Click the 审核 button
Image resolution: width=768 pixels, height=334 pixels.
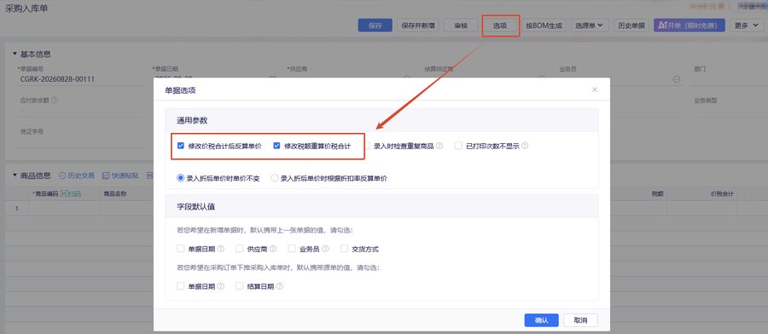point(461,26)
